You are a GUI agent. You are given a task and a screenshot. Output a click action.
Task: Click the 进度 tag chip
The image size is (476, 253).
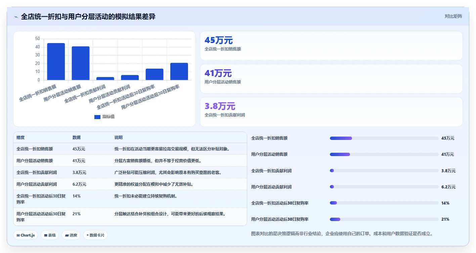(x=71, y=235)
